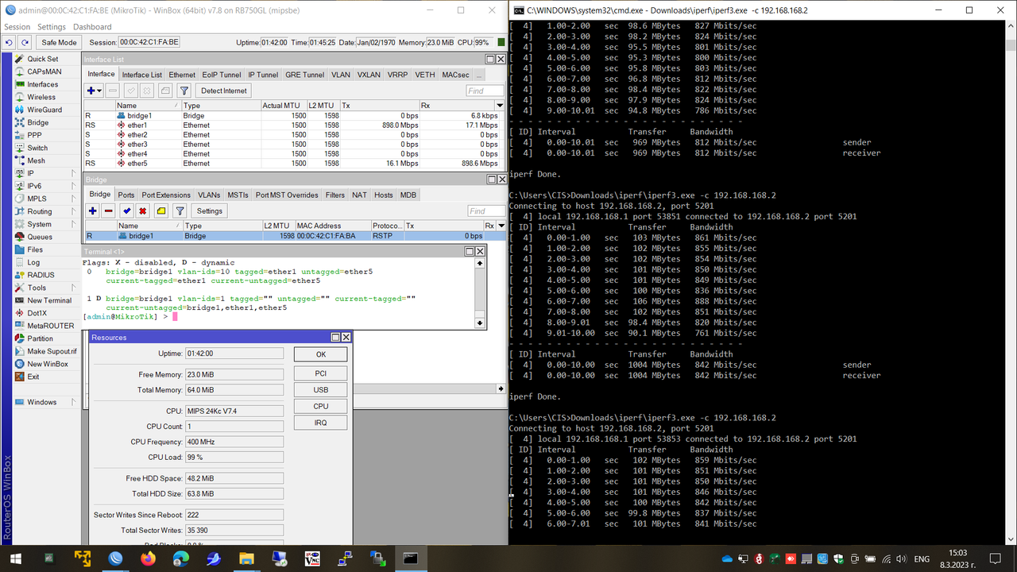Click the WinBox redo arrow icon
The height and width of the screenshot is (572, 1017).
point(25,42)
